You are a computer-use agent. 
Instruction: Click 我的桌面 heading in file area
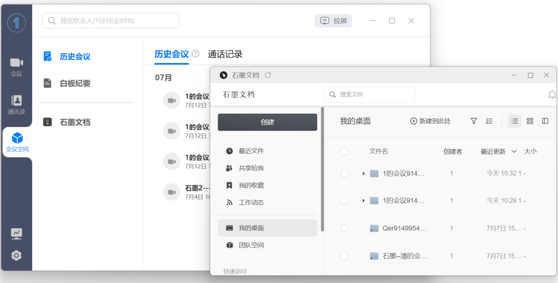coord(355,121)
